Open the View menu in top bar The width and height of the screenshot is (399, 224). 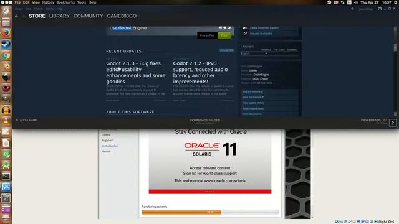(x=36, y=2)
